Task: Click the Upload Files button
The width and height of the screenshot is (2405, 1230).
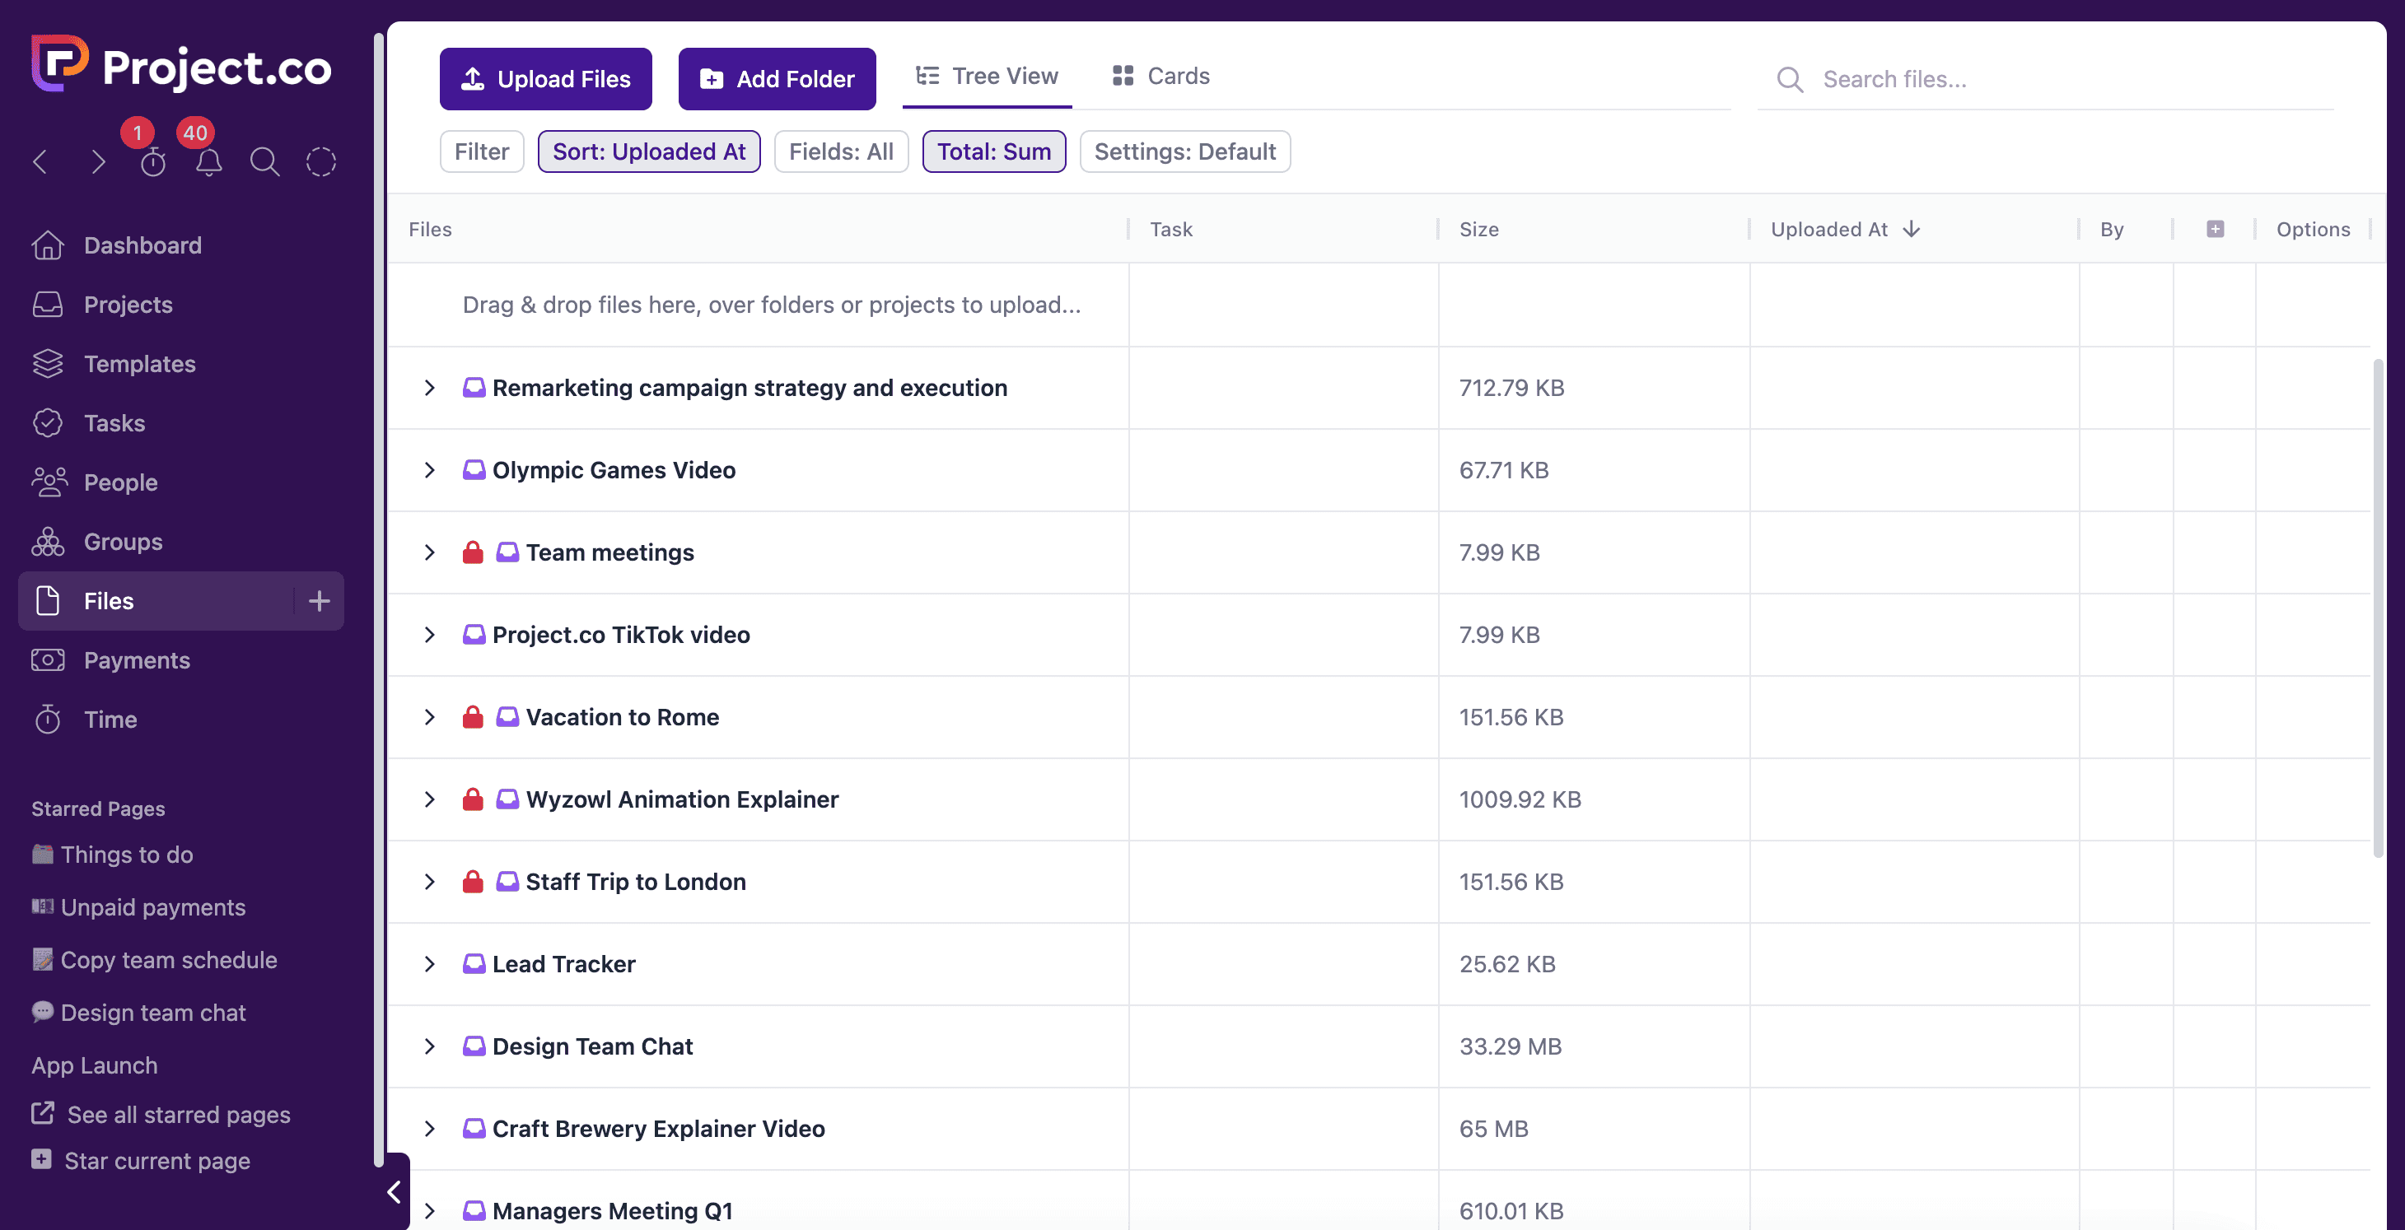Action: tap(545, 79)
